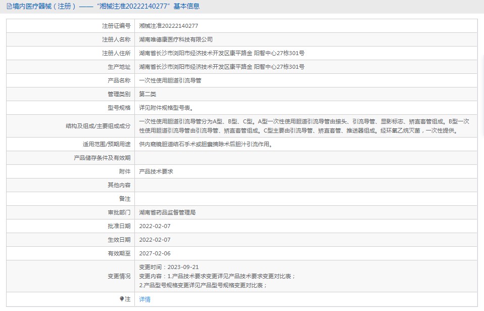Click the 产品名称 row label
The height and width of the screenshot is (311, 484).
(x=119, y=80)
